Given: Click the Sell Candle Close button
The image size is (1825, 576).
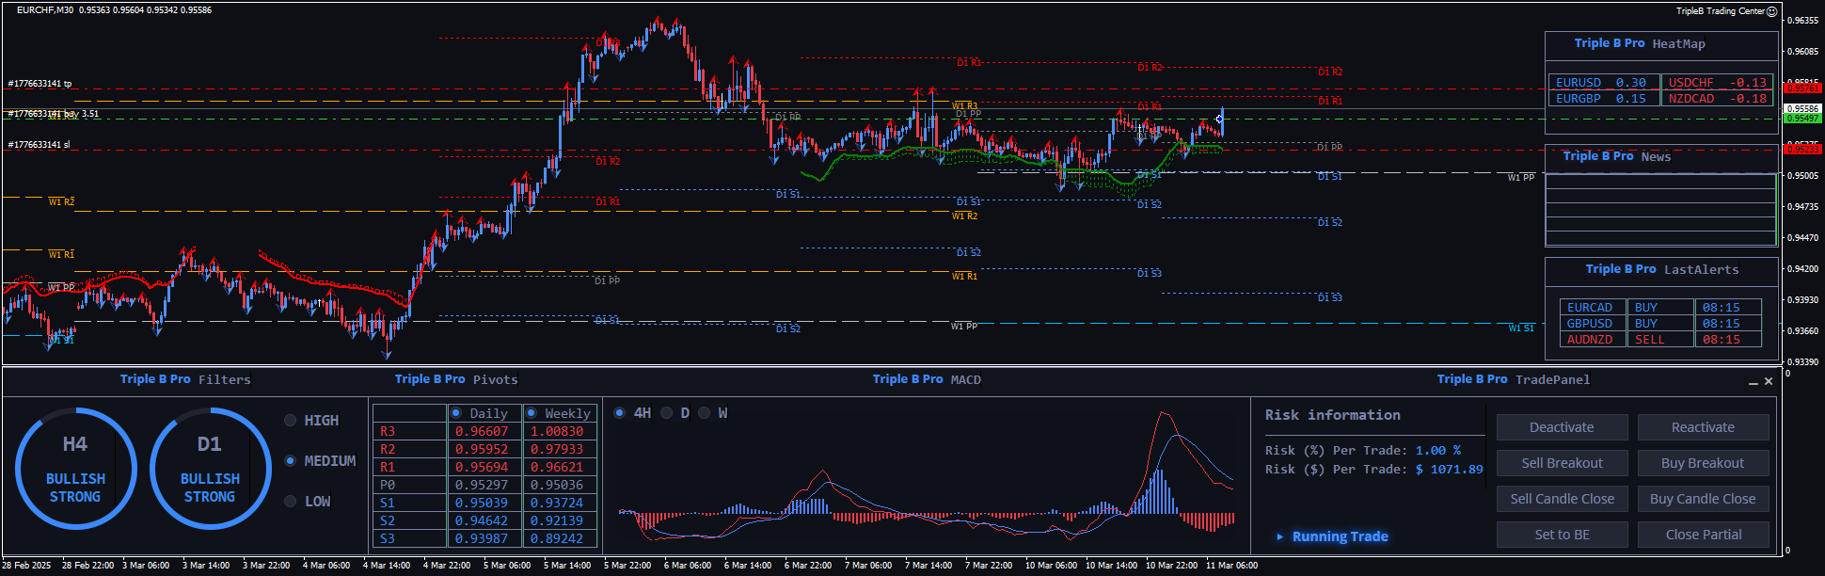Looking at the screenshot, I should 1562,499.
